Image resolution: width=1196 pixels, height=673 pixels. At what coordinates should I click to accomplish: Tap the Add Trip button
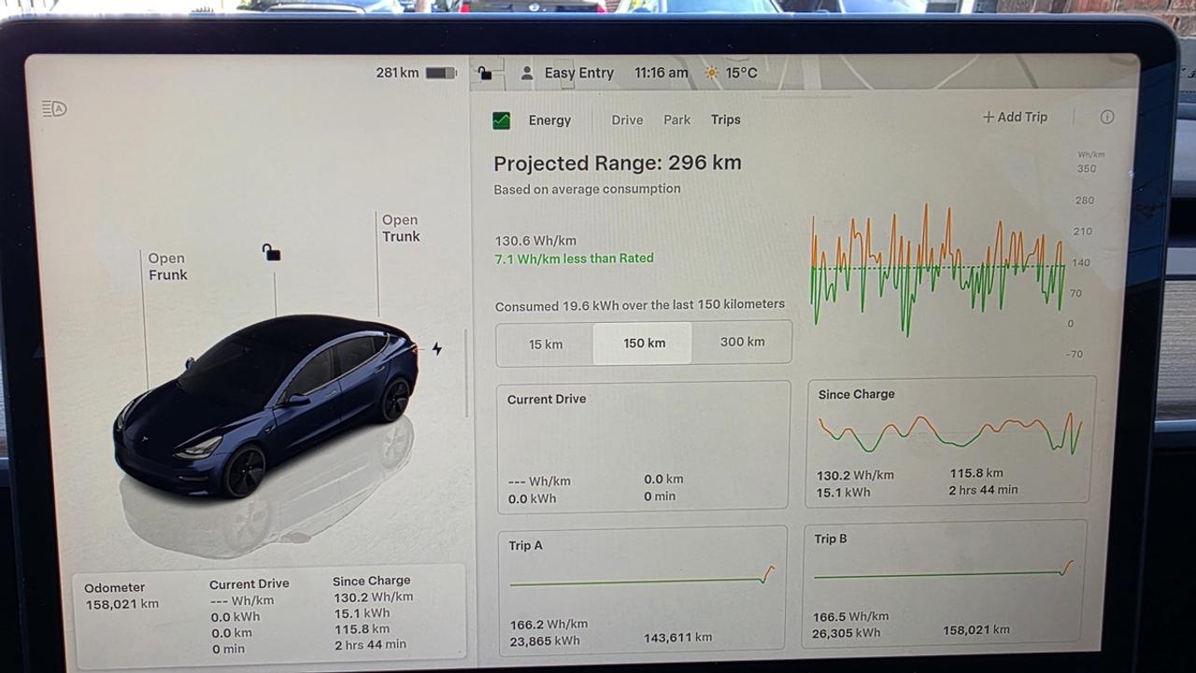[x=1015, y=117]
